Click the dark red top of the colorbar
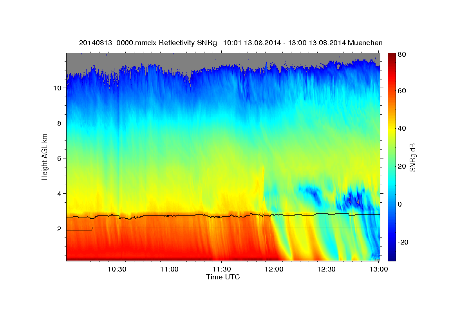 point(392,55)
